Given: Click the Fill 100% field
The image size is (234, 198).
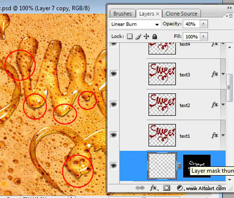Looking at the screenshot, I should pos(191,37).
